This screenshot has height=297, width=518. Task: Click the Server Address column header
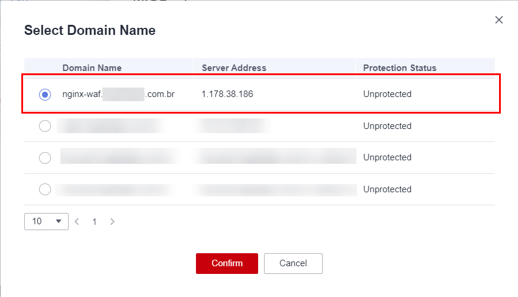234,68
